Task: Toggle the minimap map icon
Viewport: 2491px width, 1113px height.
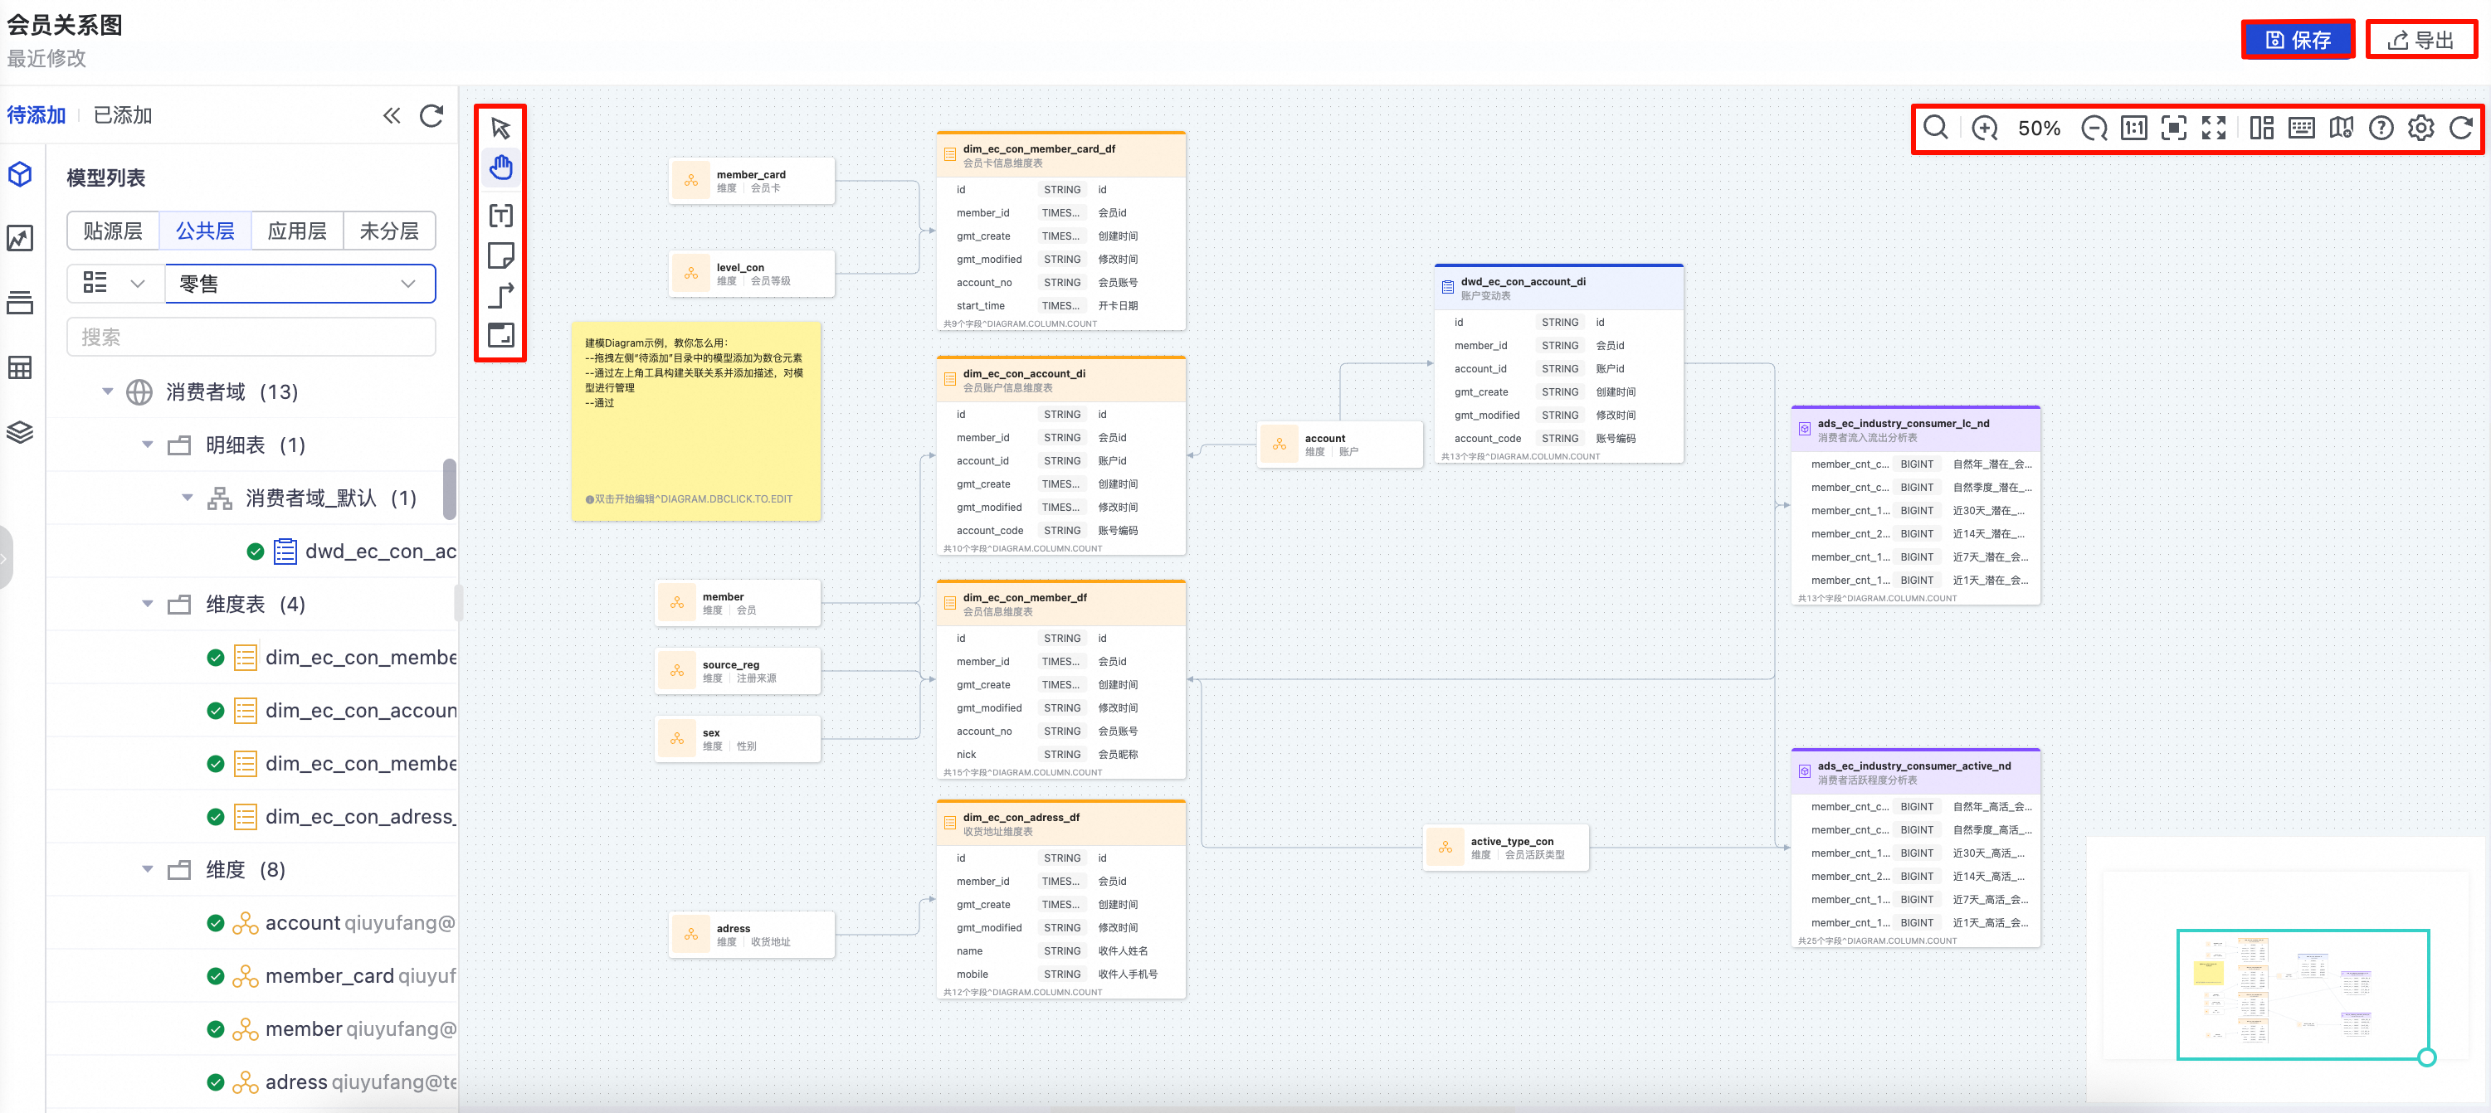Action: point(2341,129)
